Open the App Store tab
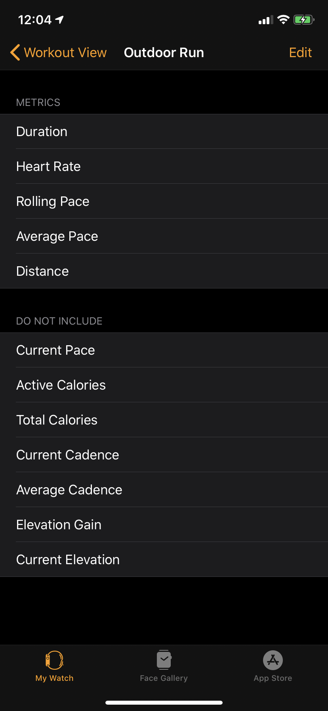 [273, 666]
